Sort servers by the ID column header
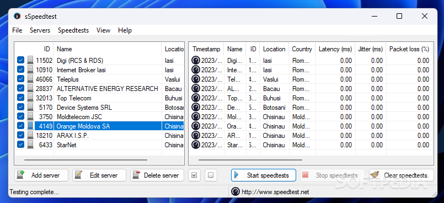Screen dimensions: 444x203 pyautogui.click(x=34, y=49)
